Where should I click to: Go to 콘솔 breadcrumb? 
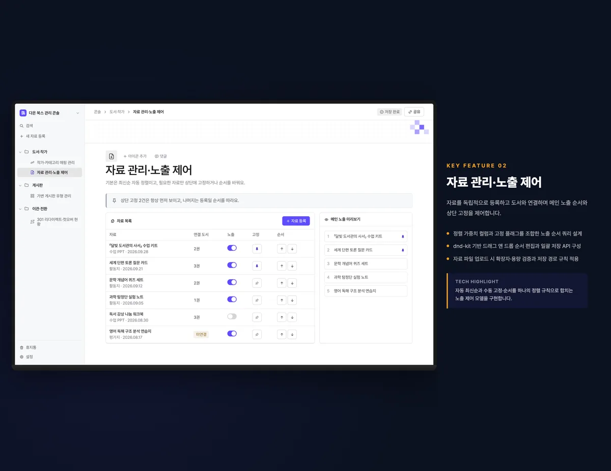[97, 112]
